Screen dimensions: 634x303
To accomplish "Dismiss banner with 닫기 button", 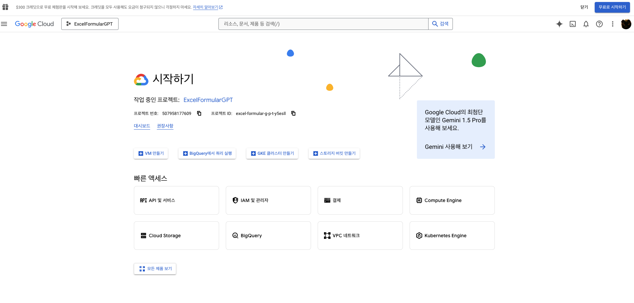I will (584, 7).
